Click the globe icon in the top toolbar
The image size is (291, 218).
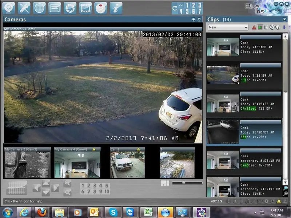[39, 8]
